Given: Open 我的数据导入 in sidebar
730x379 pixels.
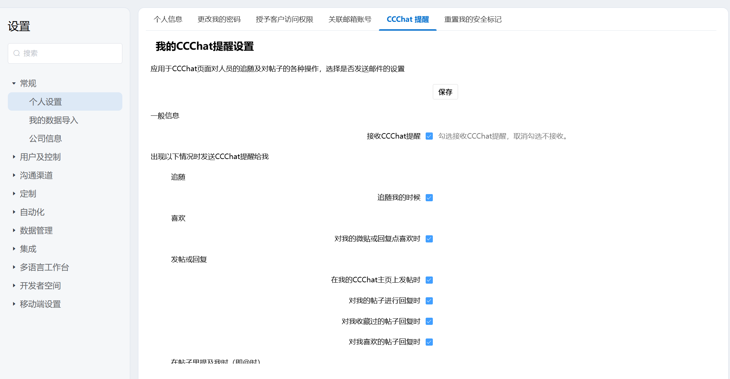Looking at the screenshot, I should [54, 120].
